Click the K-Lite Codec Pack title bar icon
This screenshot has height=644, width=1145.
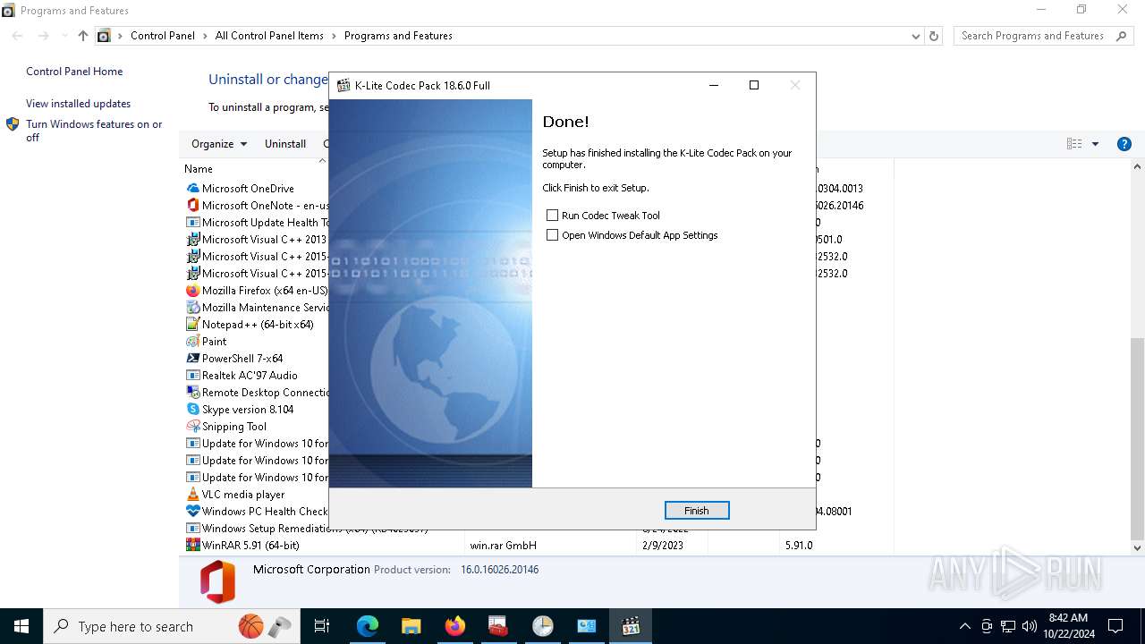point(343,86)
